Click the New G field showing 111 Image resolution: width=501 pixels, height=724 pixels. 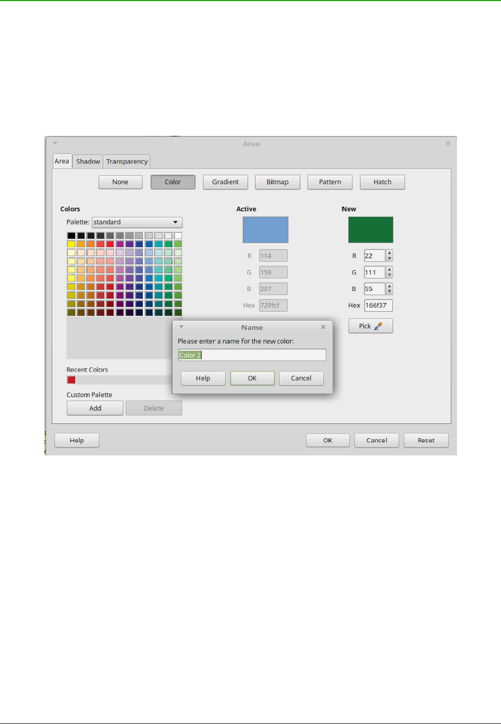[x=375, y=272]
